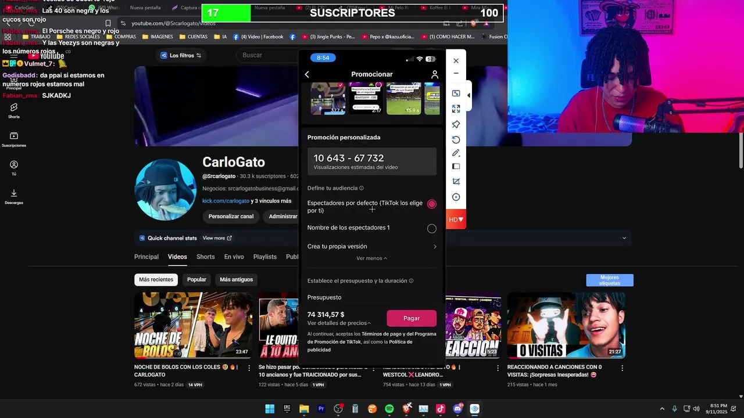Open Shorts in YouTube sidebar
The width and height of the screenshot is (744, 418).
click(x=14, y=110)
